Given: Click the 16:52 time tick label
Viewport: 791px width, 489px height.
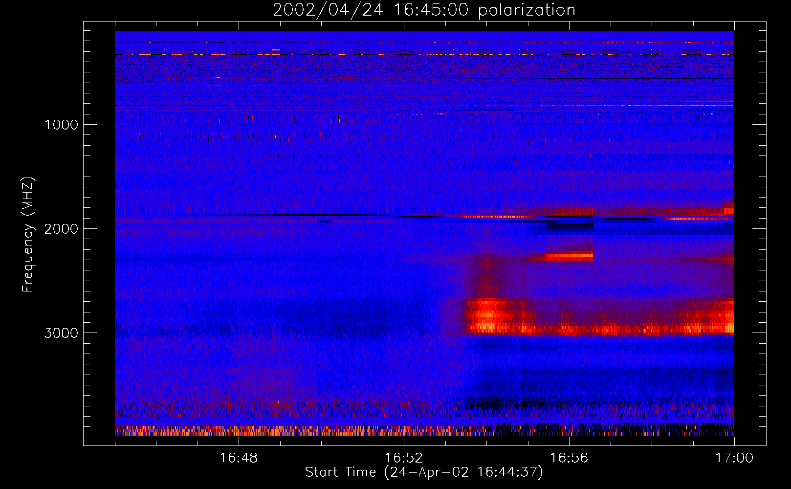Looking at the screenshot, I should tap(404, 458).
